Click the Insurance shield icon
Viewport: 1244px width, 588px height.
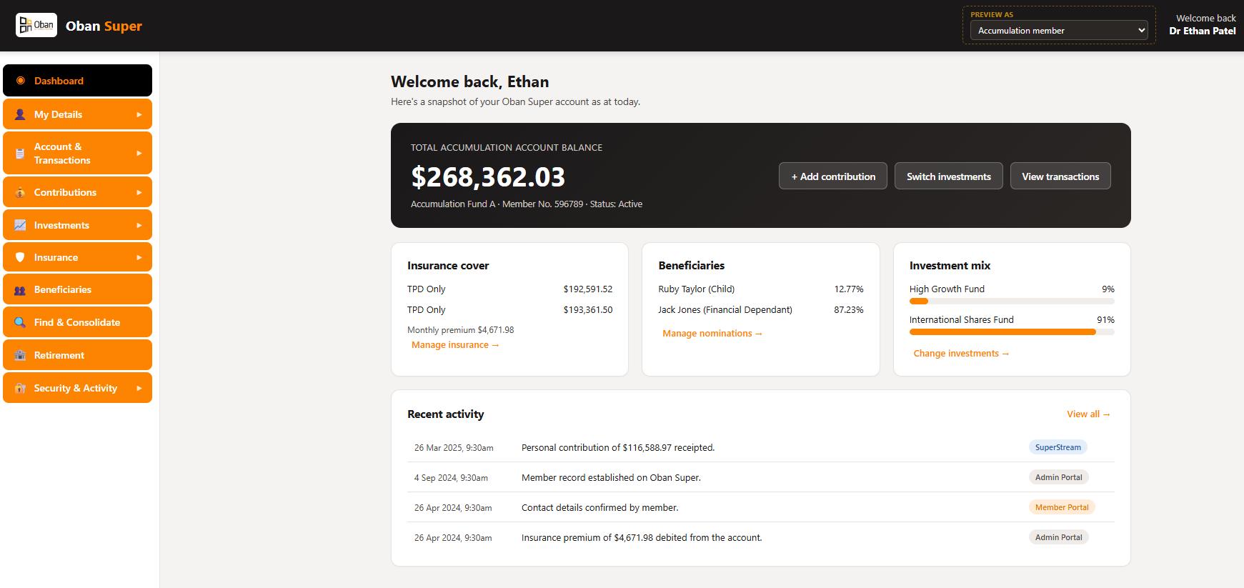[x=20, y=257]
